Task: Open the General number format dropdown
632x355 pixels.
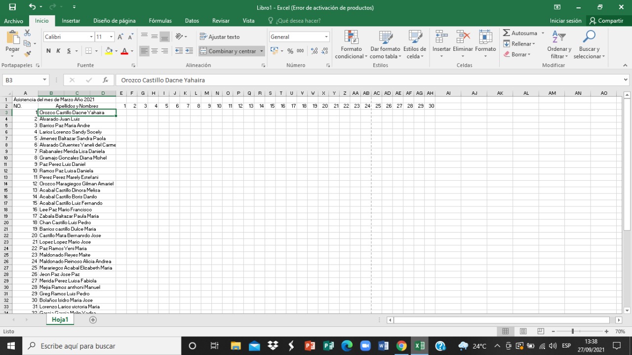Action: [x=326, y=37]
